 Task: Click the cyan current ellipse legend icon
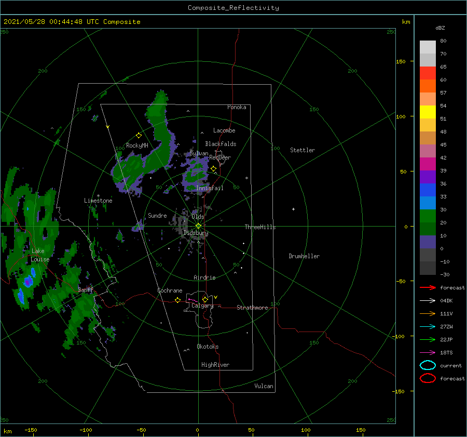pyautogui.click(x=428, y=365)
